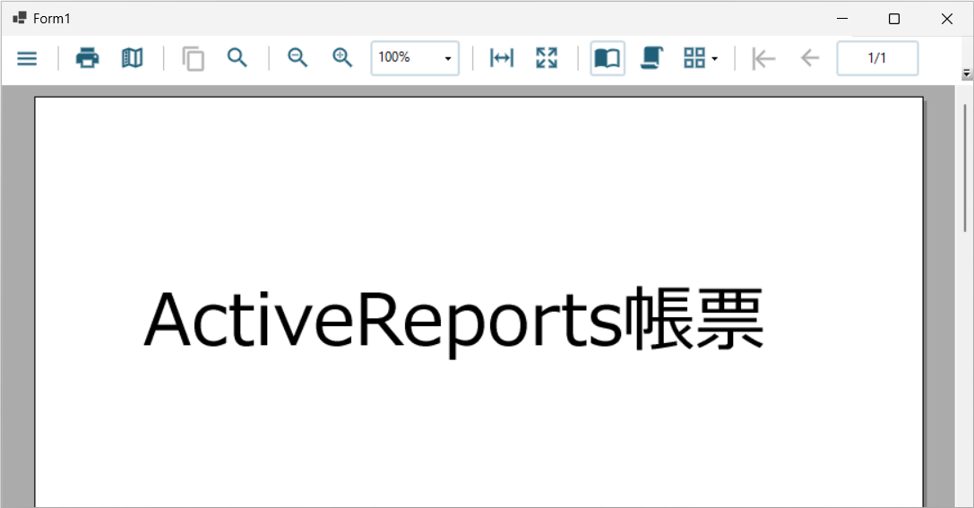Screen dimensions: 974x508
Task: Switch to continuous scroll view
Action: pyautogui.click(x=651, y=57)
